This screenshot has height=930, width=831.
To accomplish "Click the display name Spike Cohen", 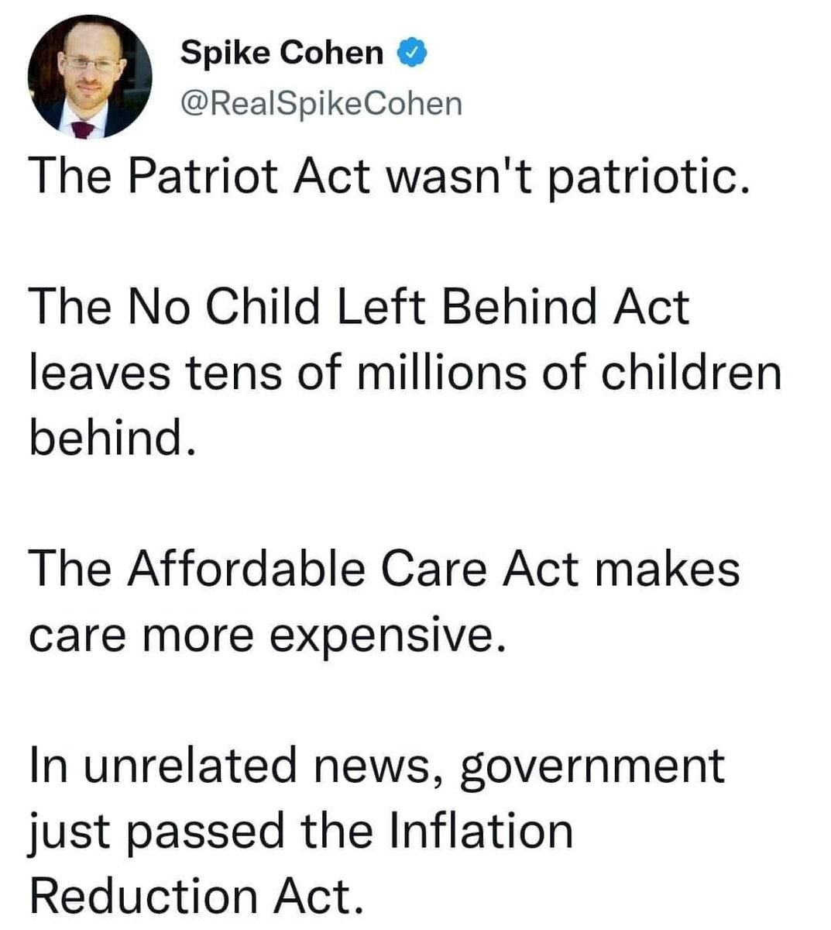I will (282, 53).
